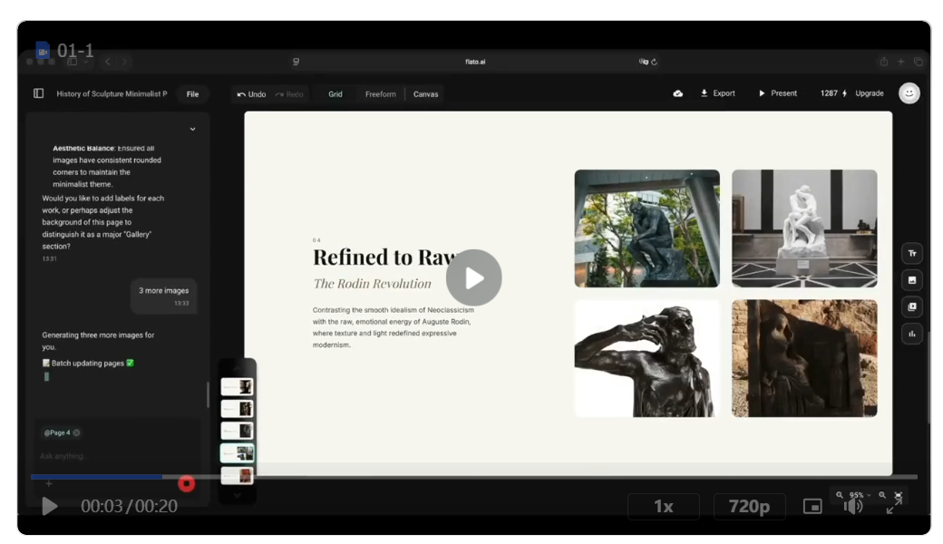Open the File menu

tap(192, 94)
